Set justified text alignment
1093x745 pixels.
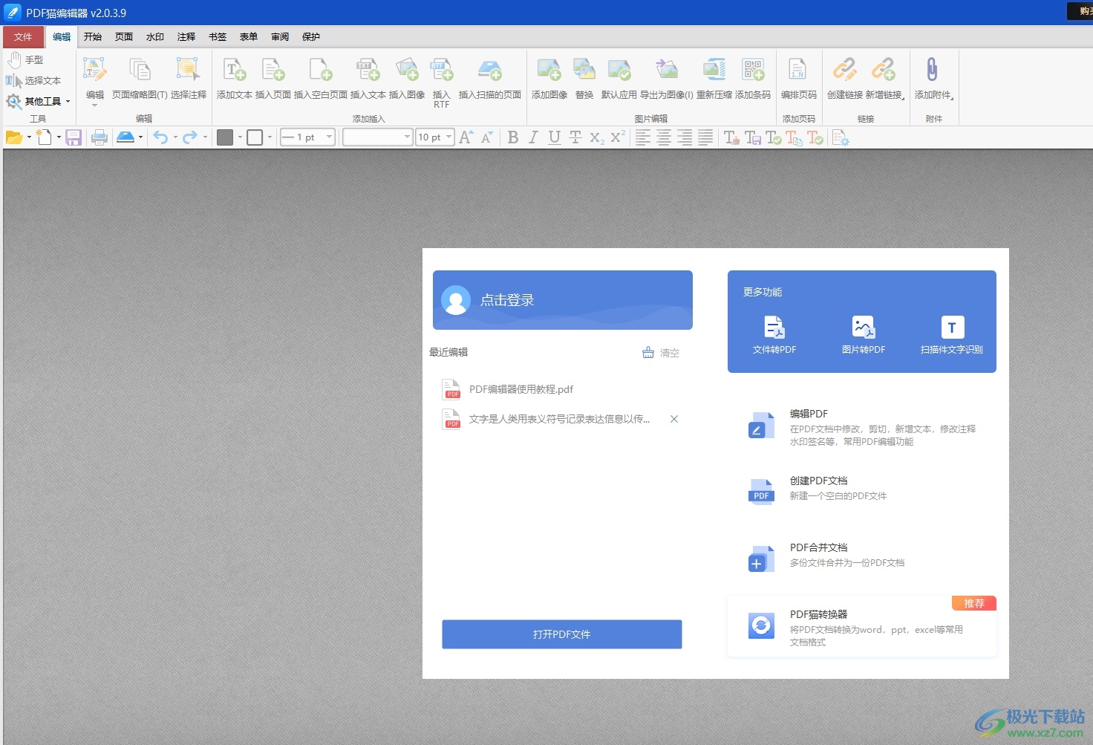coord(705,137)
